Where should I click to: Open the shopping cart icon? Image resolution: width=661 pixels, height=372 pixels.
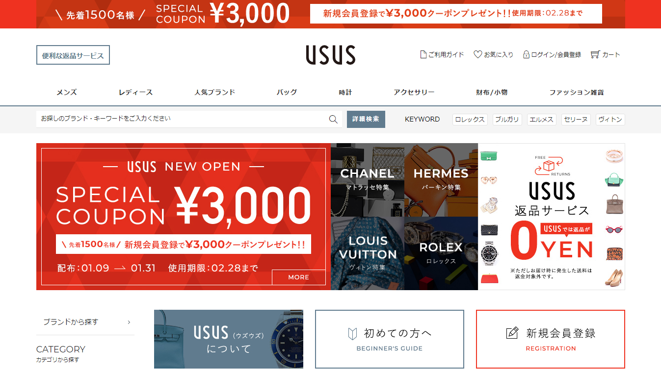(x=595, y=54)
